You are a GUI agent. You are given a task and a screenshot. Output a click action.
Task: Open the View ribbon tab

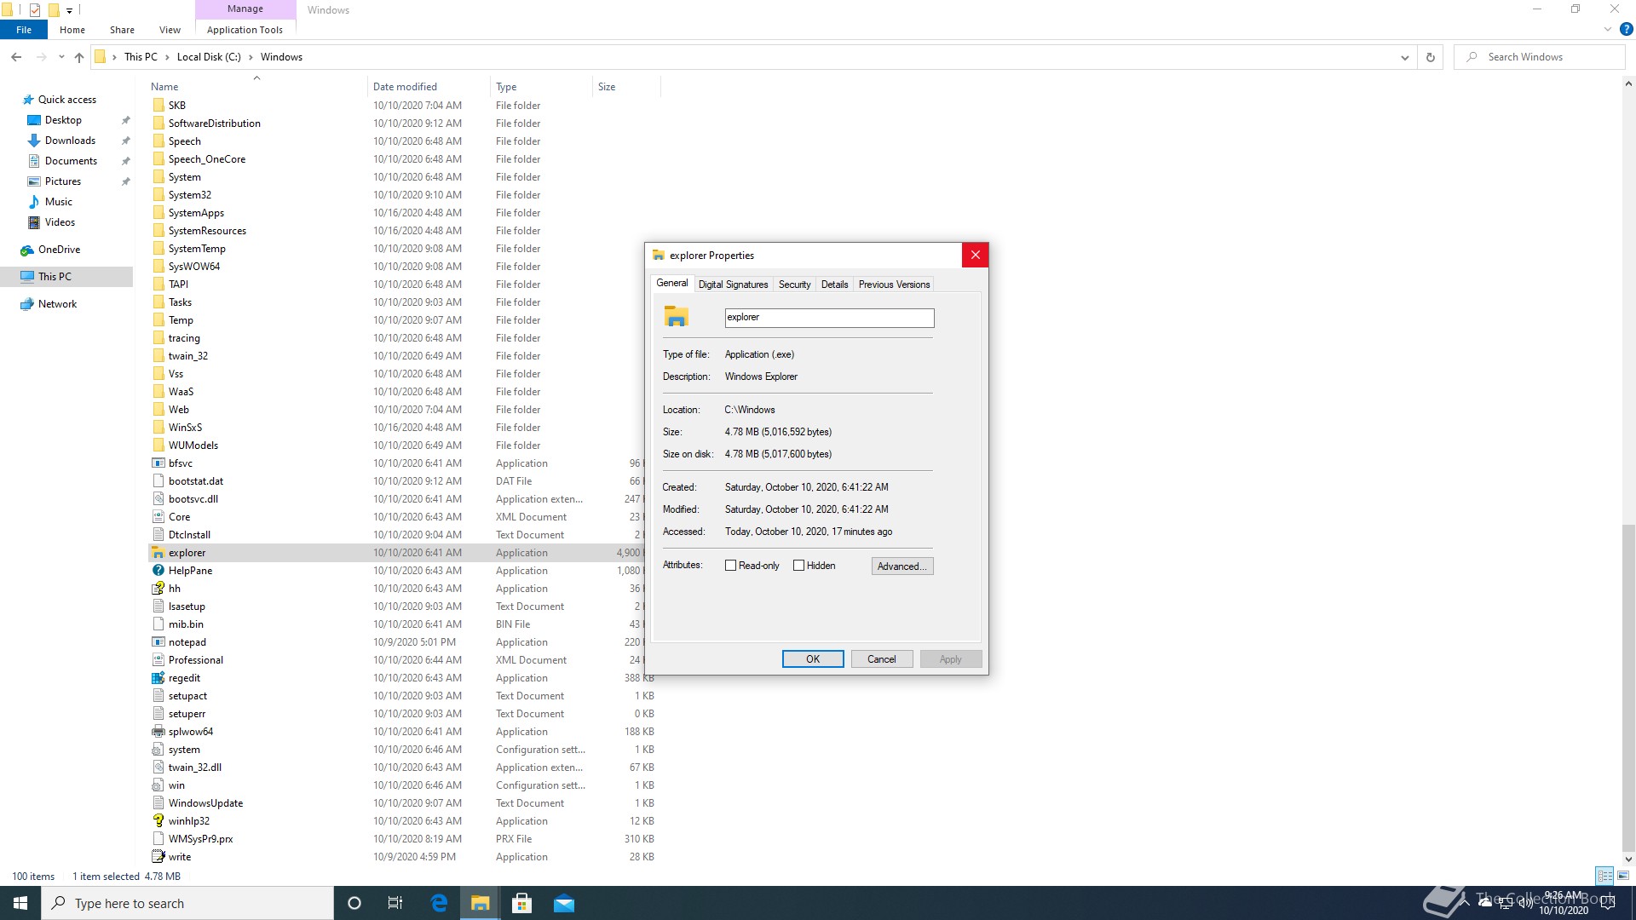(170, 30)
